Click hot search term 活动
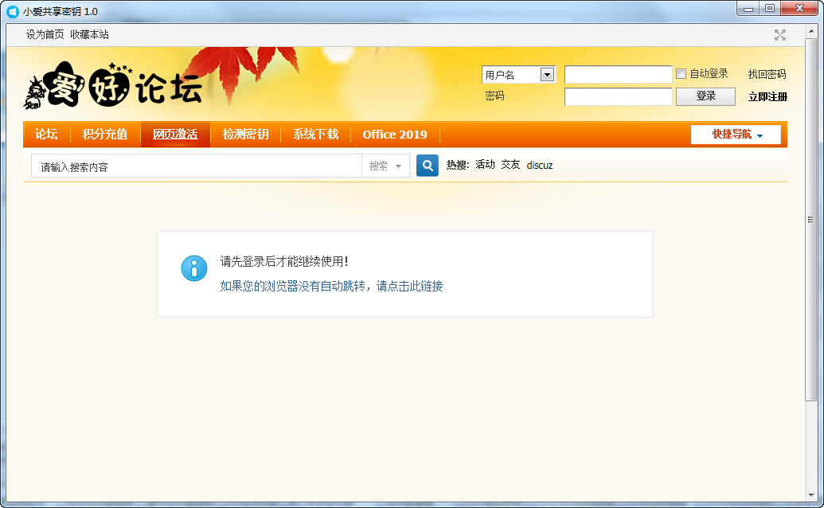Image resolution: width=824 pixels, height=508 pixels. click(485, 165)
